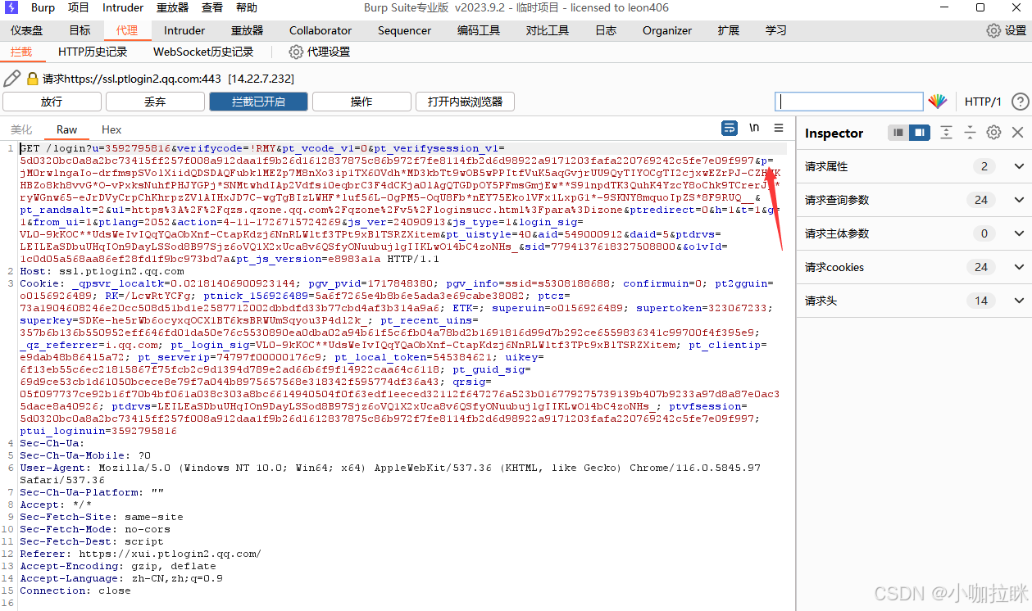Click the 操作 action button
The width and height of the screenshot is (1032, 611).
[x=361, y=102]
